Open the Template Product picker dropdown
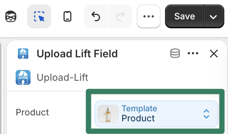Image resolution: width=228 pixels, height=134 pixels. coord(156,114)
